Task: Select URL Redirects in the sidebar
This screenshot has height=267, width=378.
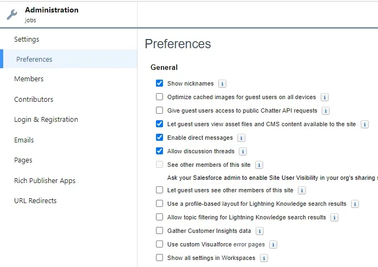Action: [35, 201]
